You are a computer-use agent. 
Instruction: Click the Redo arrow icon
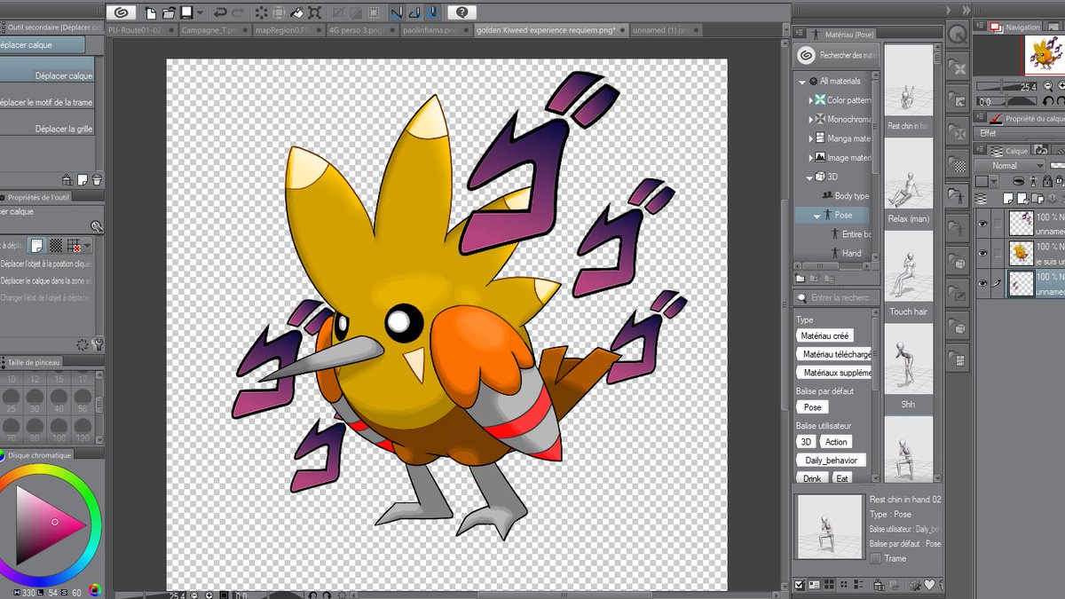(x=240, y=12)
